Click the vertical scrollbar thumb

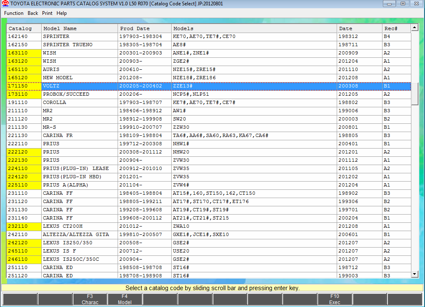[x=414, y=94]
